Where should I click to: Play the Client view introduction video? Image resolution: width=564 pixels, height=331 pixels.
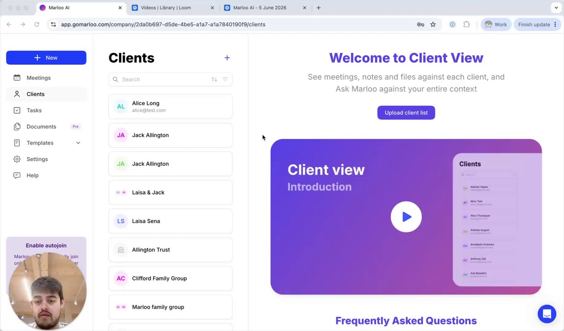pos(406,217)
